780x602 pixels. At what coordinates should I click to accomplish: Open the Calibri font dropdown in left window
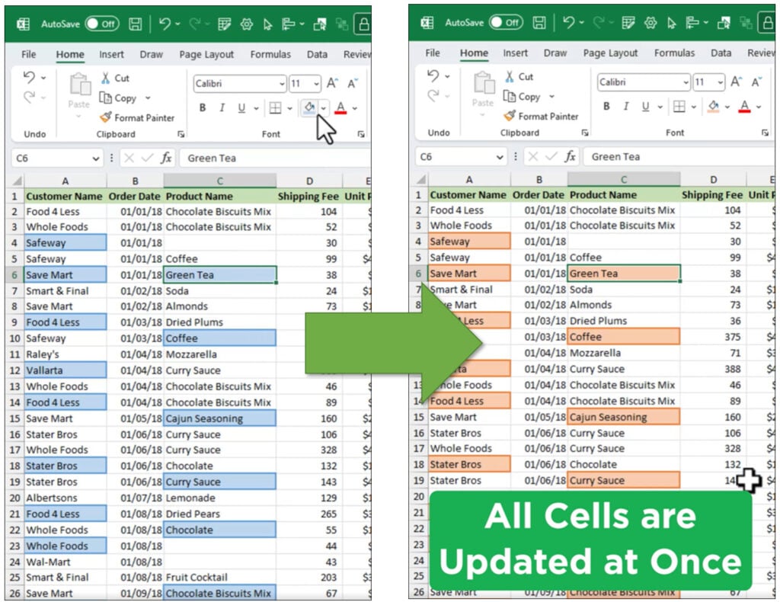(282, 84)
